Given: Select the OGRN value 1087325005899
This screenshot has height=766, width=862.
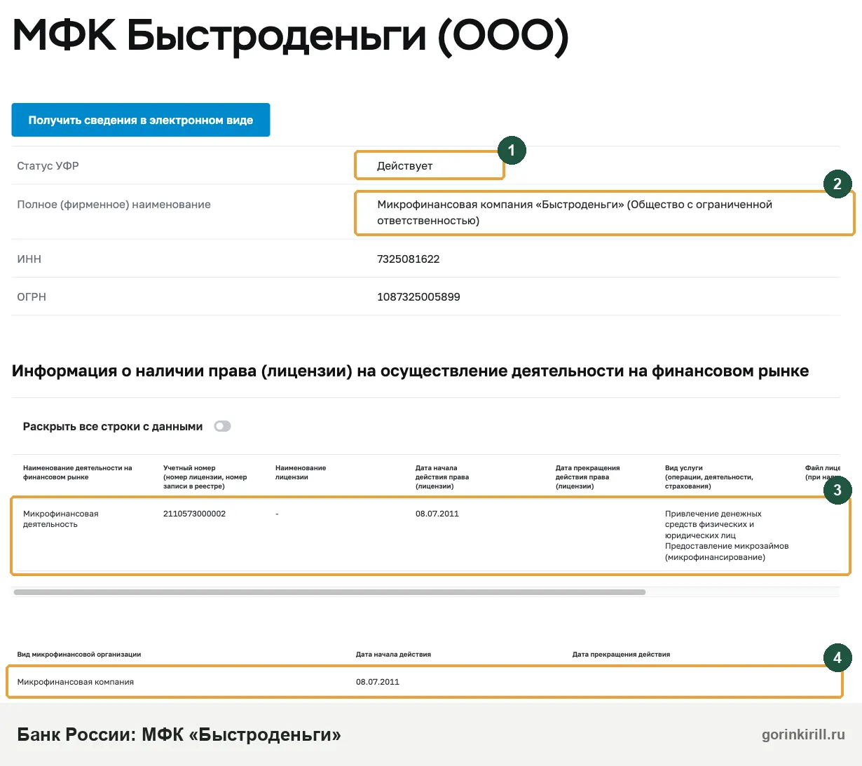Looking at the screenshot, I should pos(418,296).
